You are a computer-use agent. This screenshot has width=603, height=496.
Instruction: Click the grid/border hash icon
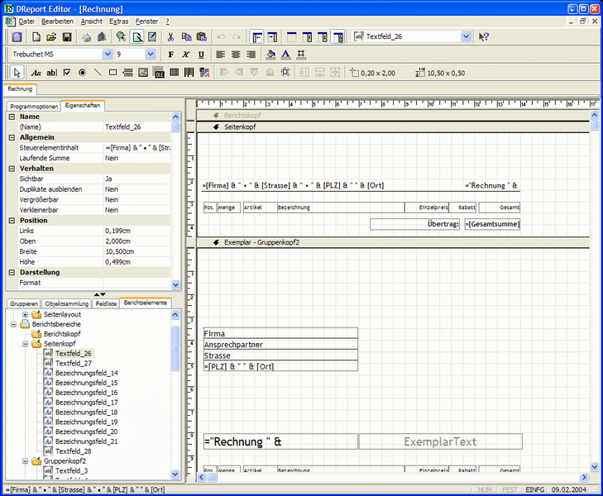click(301, 55)
